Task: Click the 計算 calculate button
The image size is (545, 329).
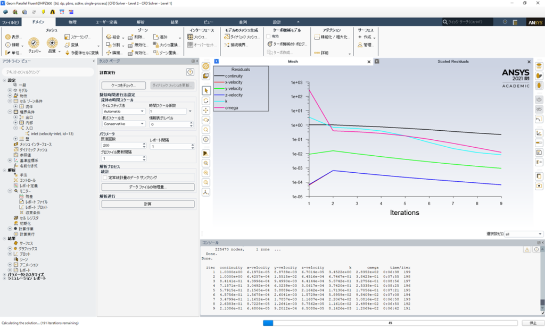Action: coord(148,204)
